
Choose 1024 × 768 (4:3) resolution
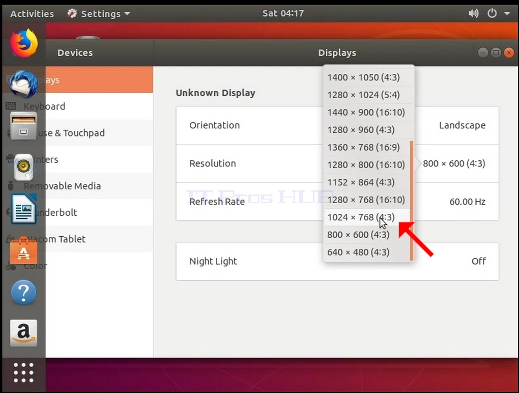pyautogui.click(x=367, y=217)
